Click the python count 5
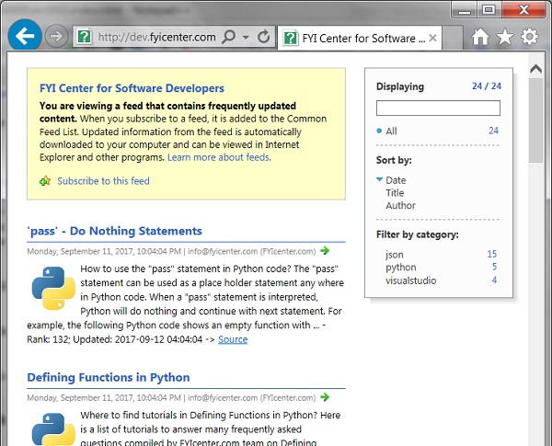Viewport: 552px width, 446px height. click(x=494, y=267)
